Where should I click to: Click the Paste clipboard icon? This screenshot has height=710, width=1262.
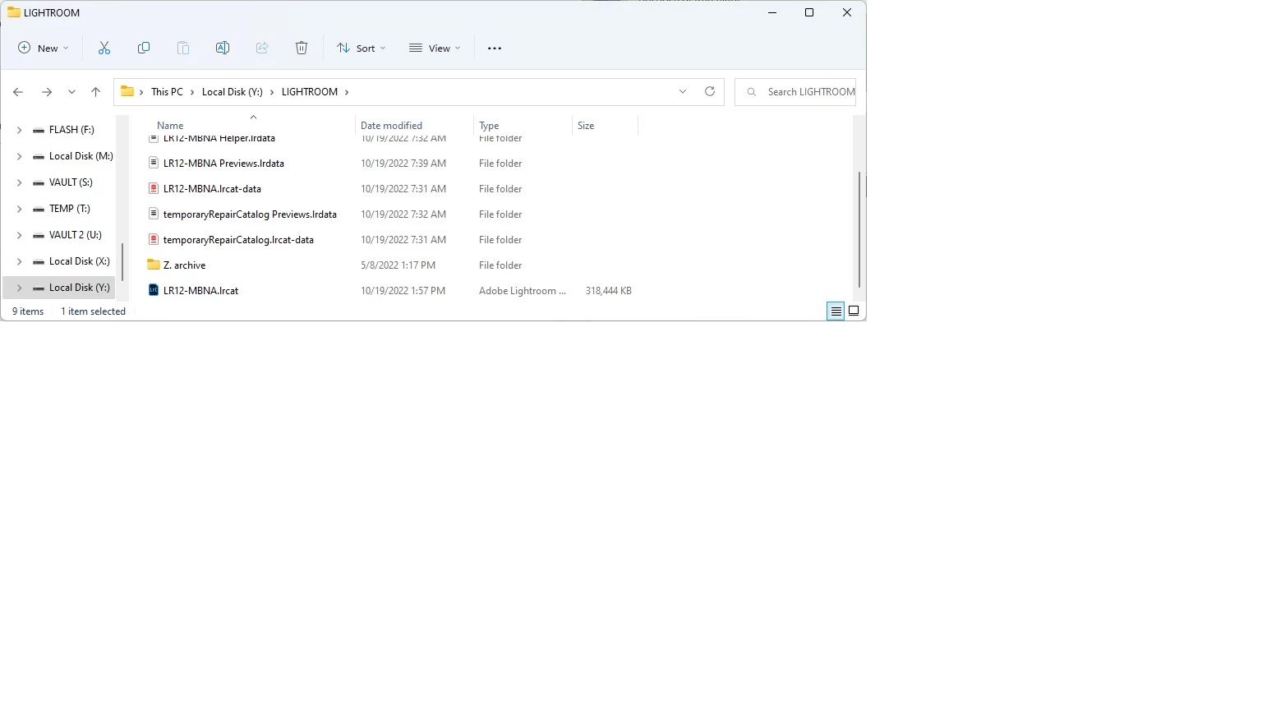point(183,48)
